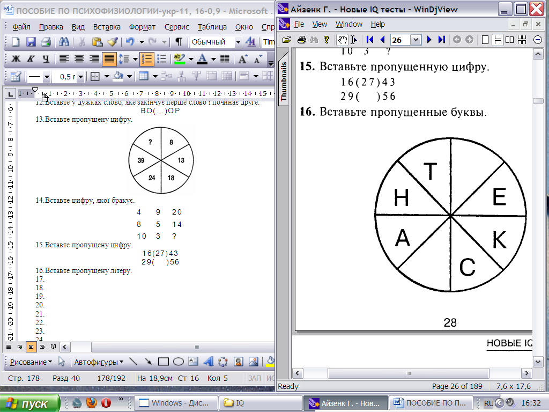Select the Oval drawing tool
Screen dimensions: 549x412
[178, 362]
